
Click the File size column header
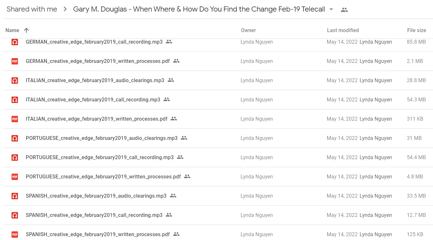417,30
